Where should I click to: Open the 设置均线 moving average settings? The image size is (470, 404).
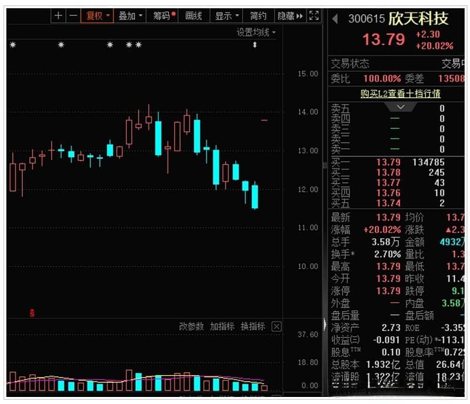tap(256, 32)
